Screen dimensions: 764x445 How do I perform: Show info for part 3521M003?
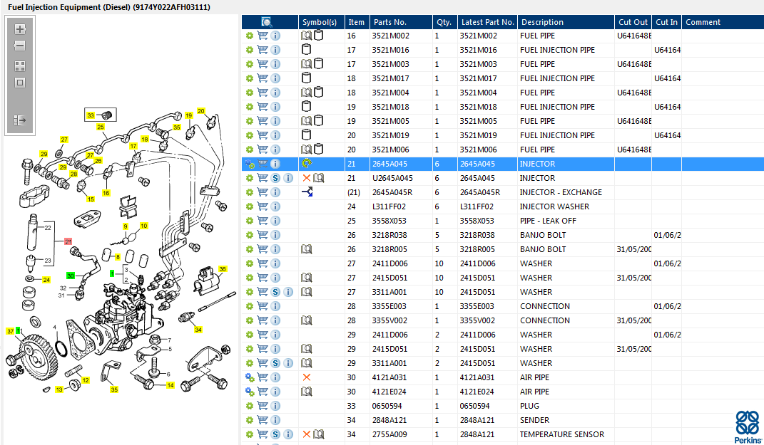275,64
